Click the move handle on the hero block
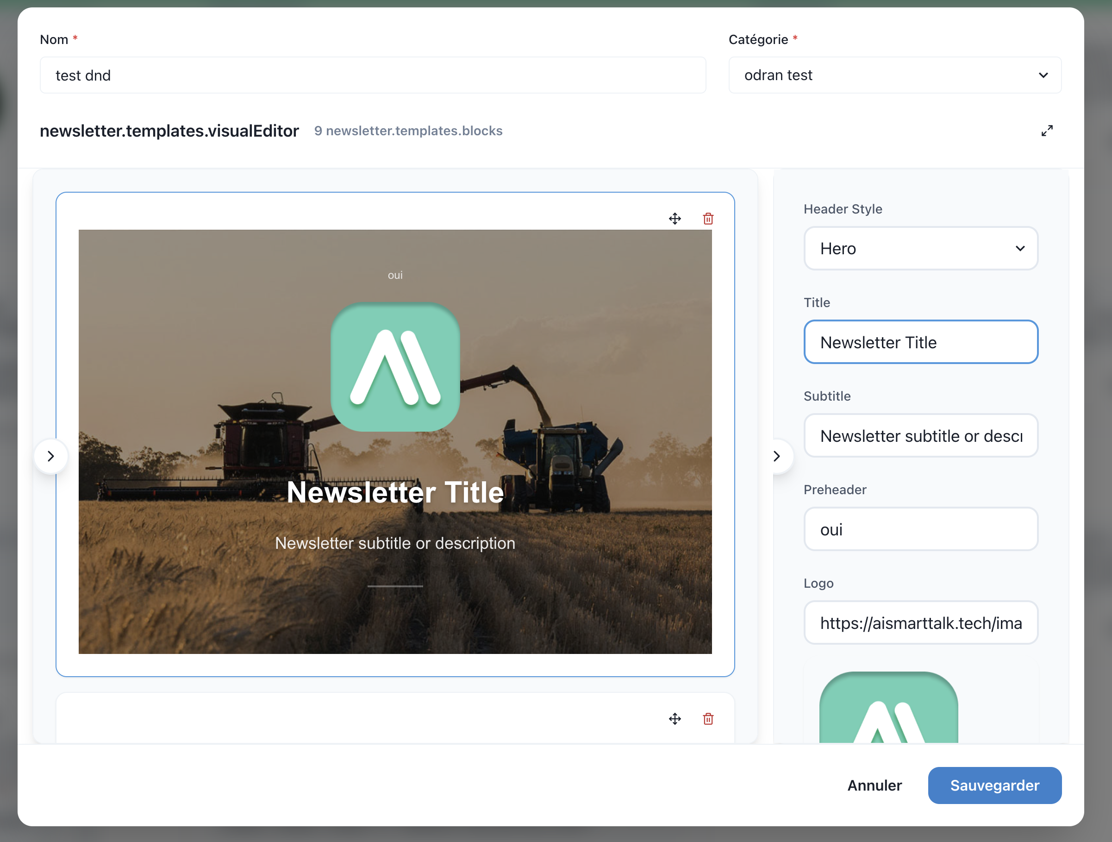Image resolution: width=1112 pixels, height=842 pixels. [x=675, y=219]
